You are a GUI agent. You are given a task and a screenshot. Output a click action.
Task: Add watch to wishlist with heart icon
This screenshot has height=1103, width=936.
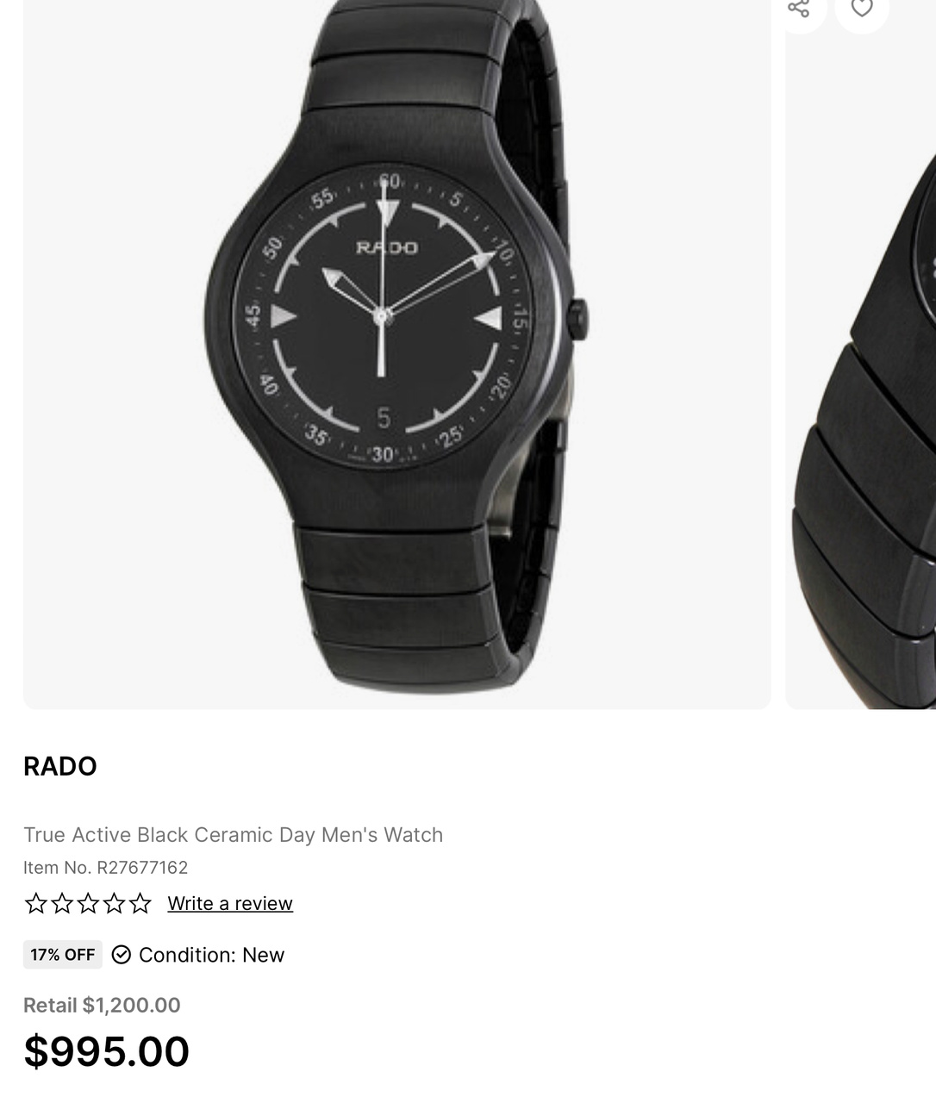861,8
